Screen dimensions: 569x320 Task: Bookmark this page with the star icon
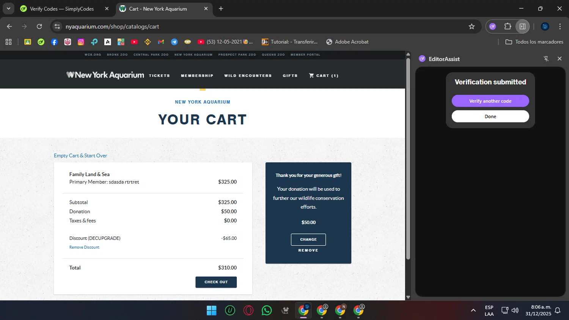(x=472, y=27)
